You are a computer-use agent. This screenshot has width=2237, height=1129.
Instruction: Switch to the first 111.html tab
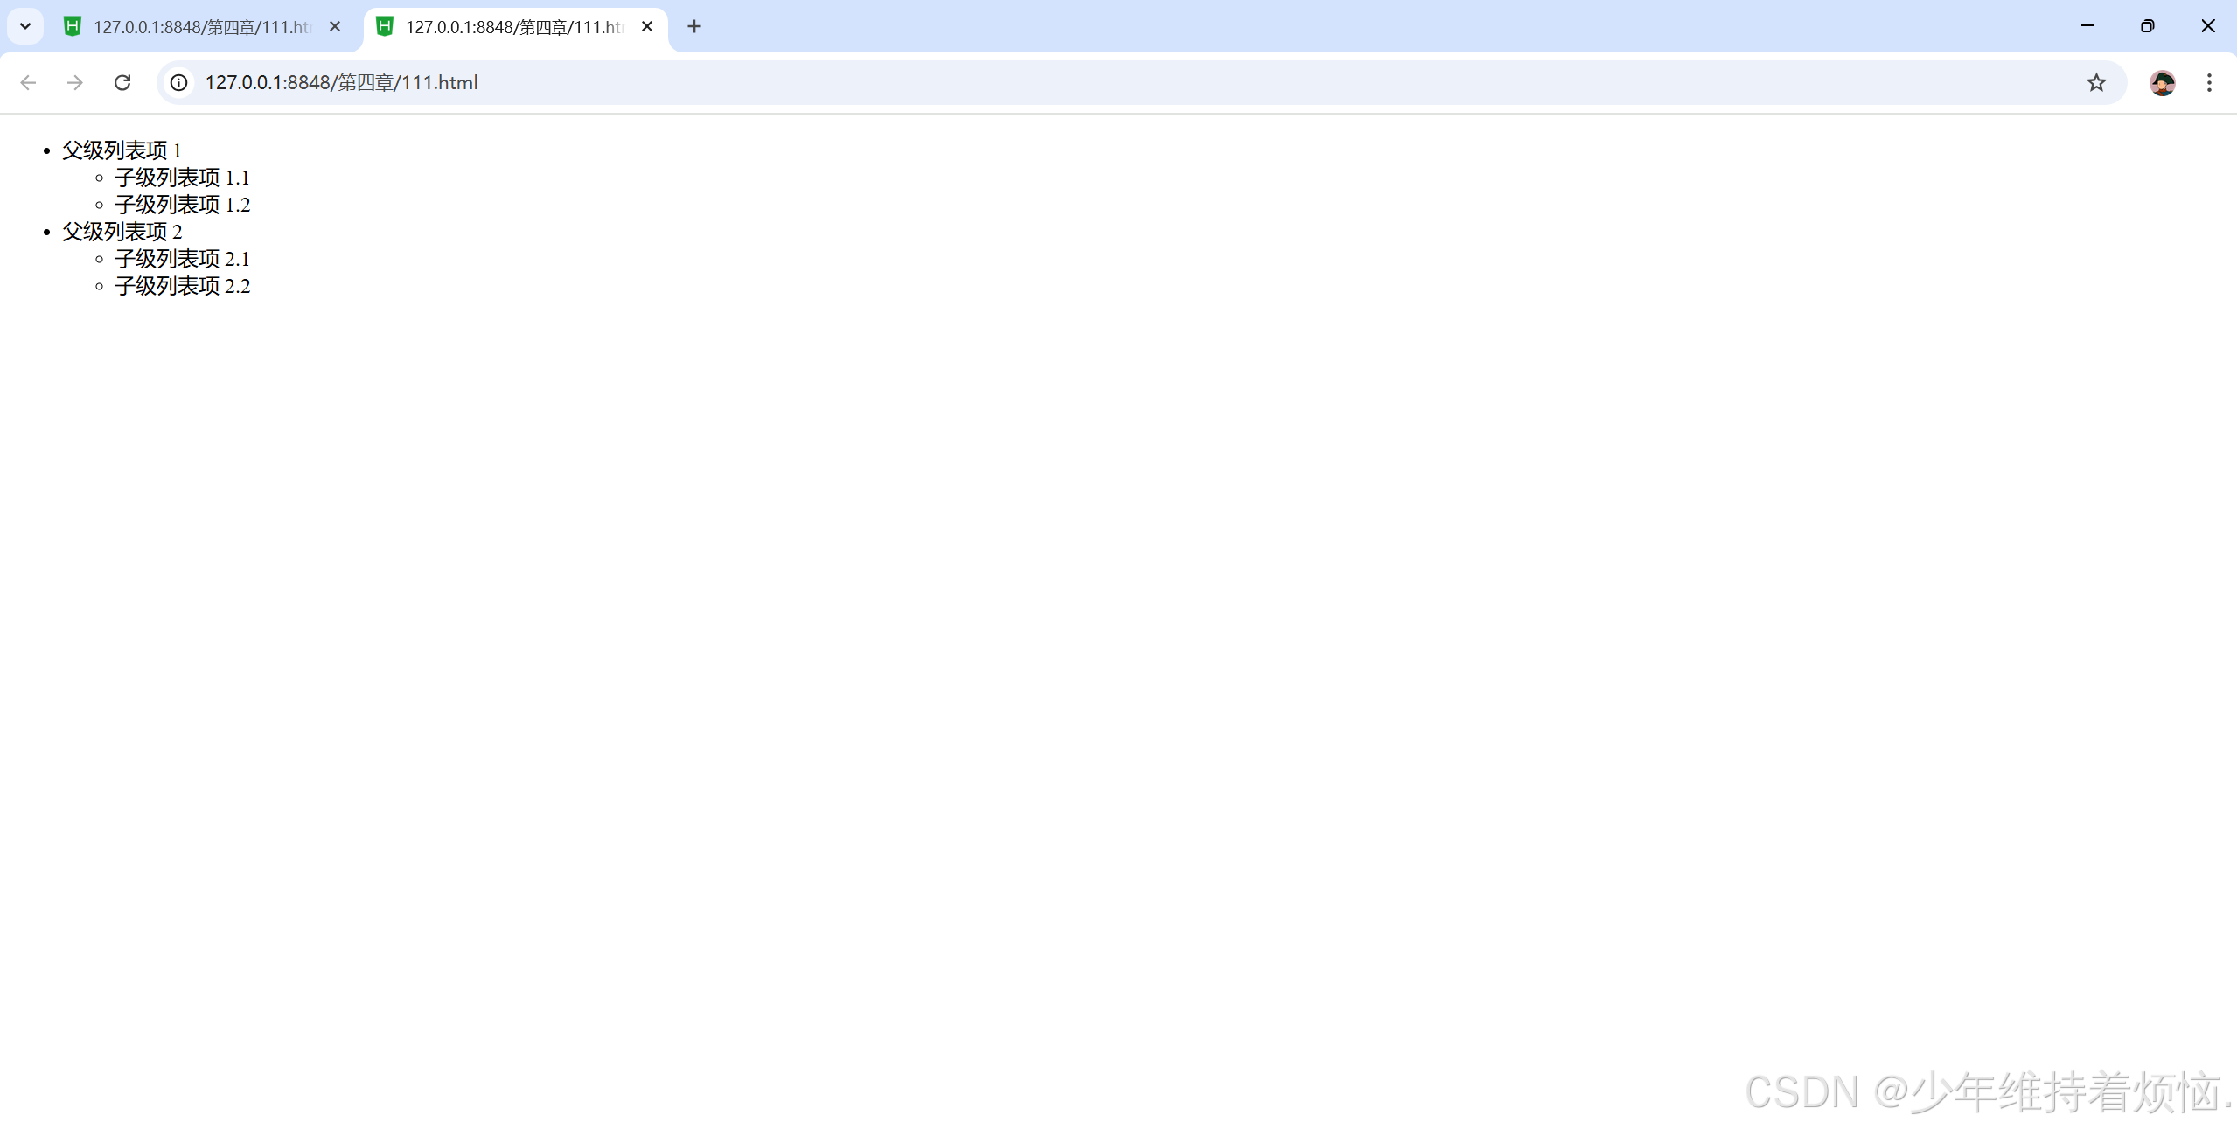coord(201,27)
